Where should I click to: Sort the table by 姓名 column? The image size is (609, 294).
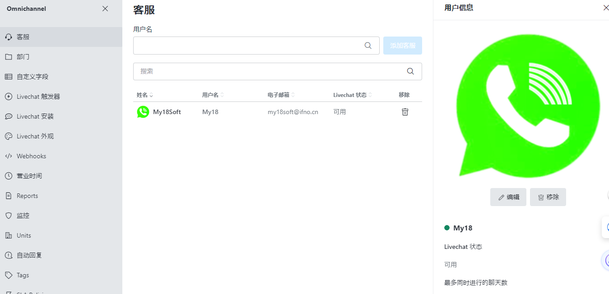coord(145,95)
